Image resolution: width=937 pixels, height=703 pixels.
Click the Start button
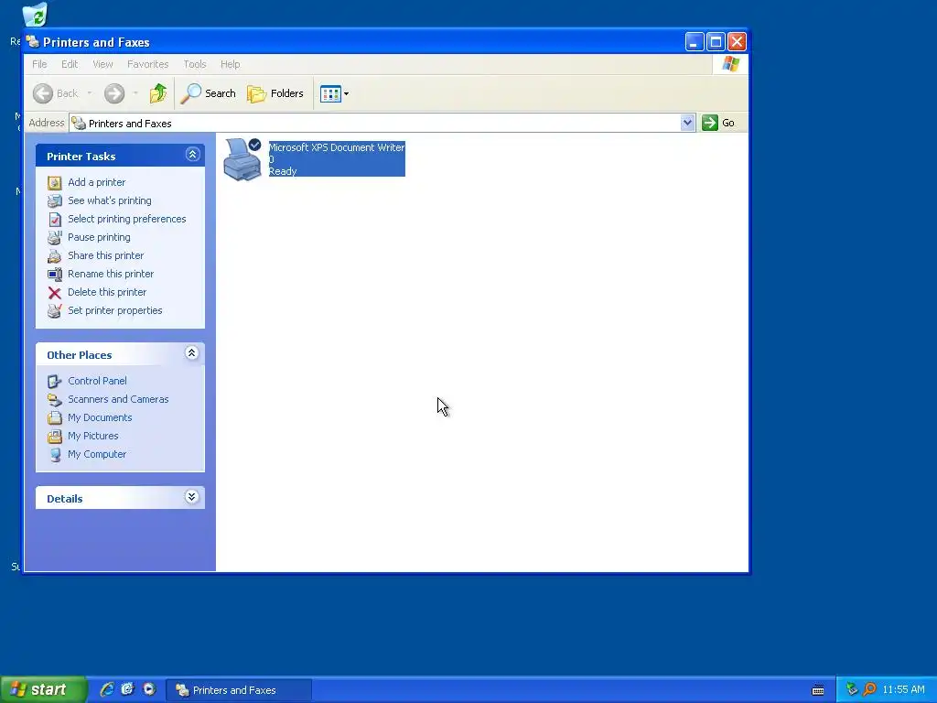(x=43, y=690)
